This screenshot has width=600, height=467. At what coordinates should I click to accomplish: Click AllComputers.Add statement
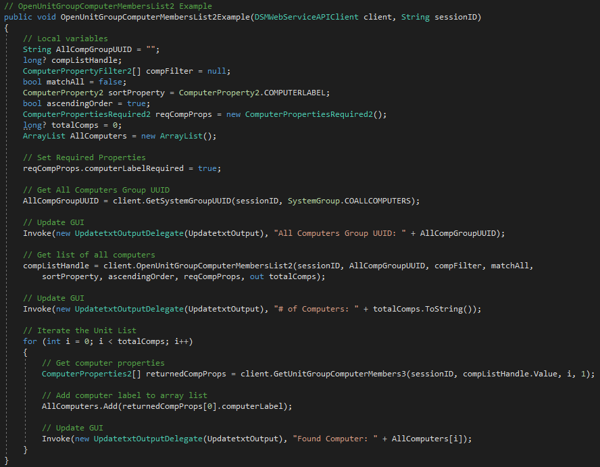(x=167, y=406)
